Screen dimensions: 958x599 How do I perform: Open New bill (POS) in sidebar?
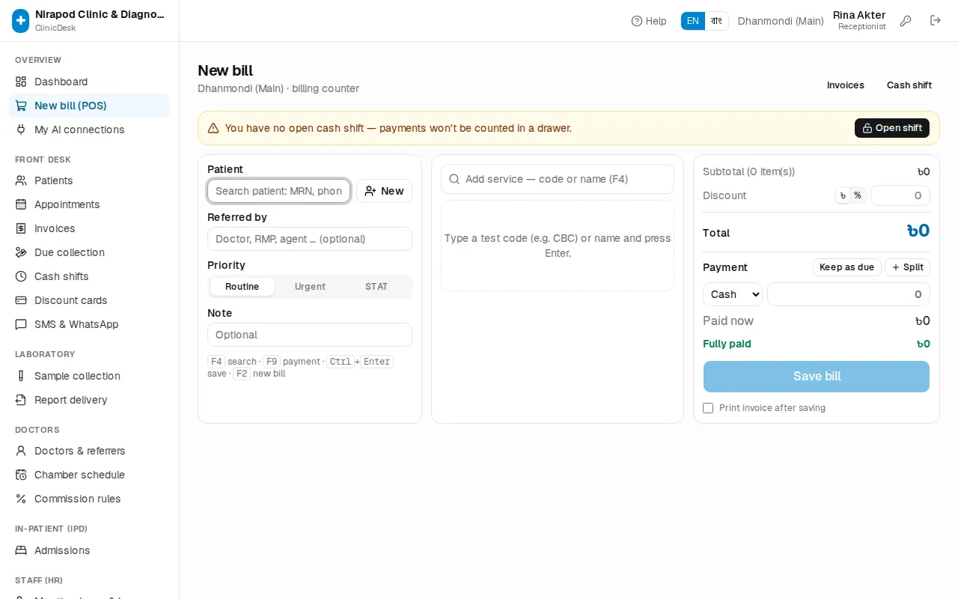[90, 106]
